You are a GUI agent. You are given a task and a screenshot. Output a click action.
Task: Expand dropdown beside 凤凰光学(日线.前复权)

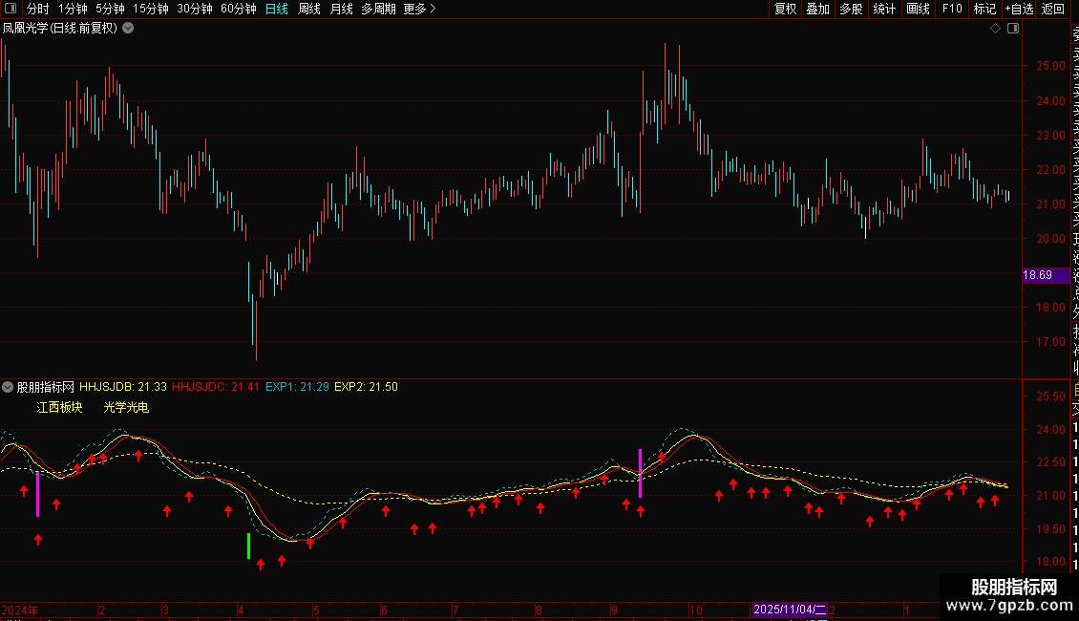[128, 29]
